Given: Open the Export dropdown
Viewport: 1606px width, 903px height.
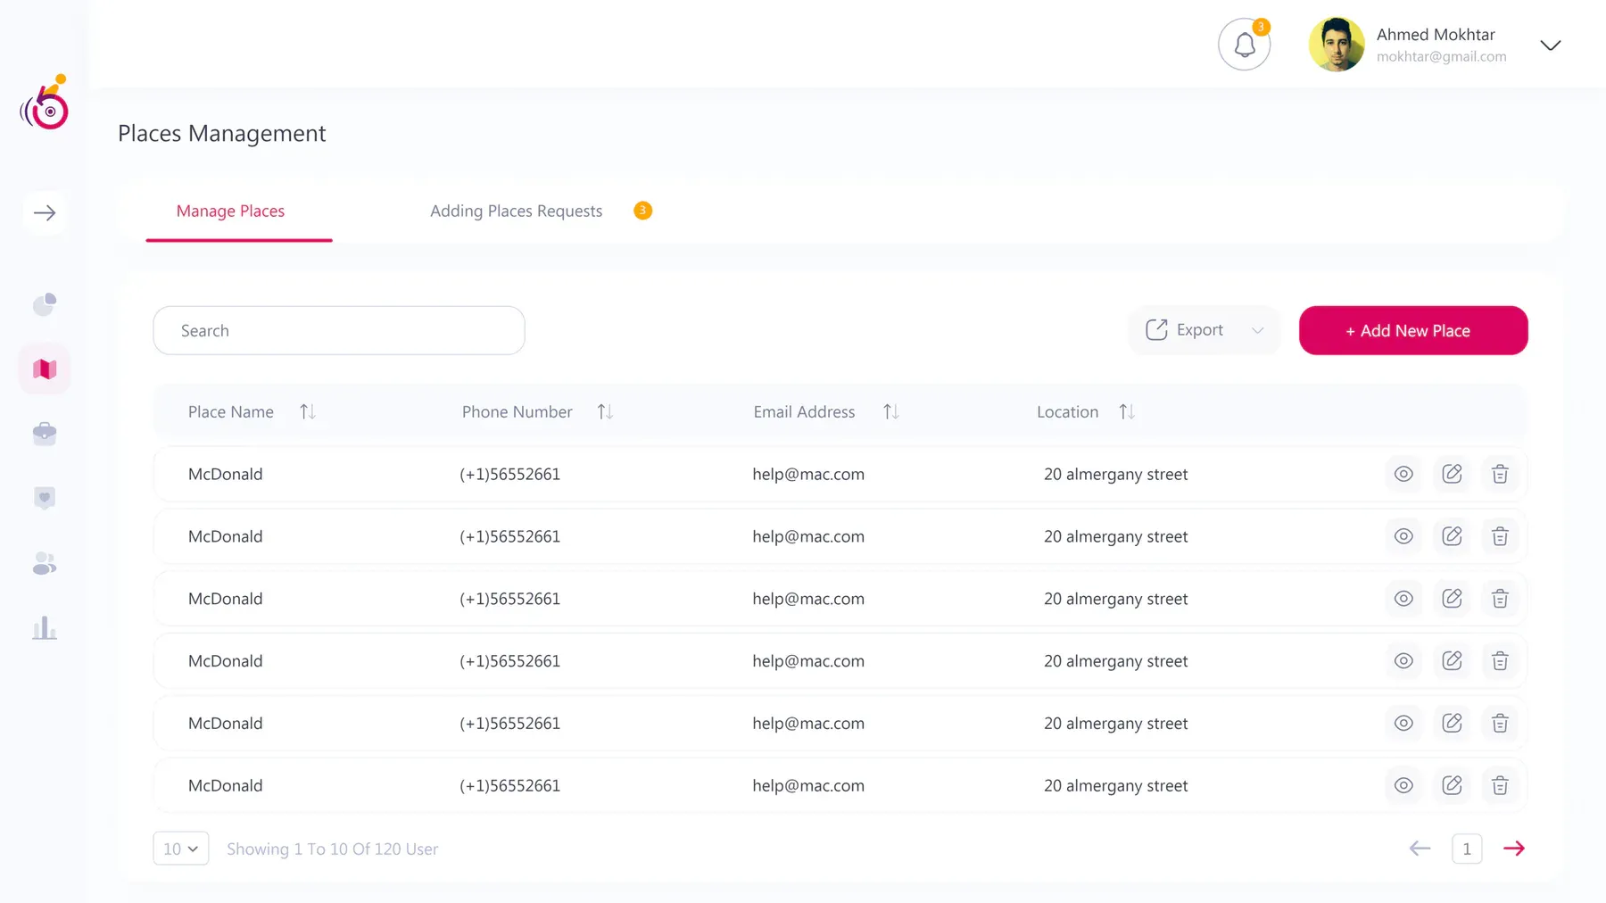Looking at the screenshot, I should click(x=1204, y=330).
